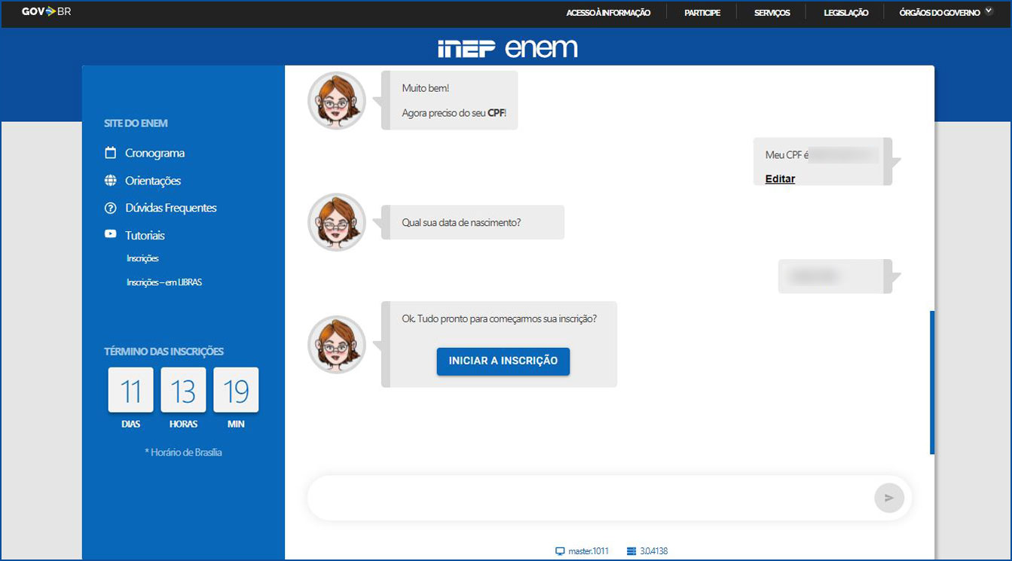Click the YouTube icon beside Tutoriais

(x=111, y=235)
